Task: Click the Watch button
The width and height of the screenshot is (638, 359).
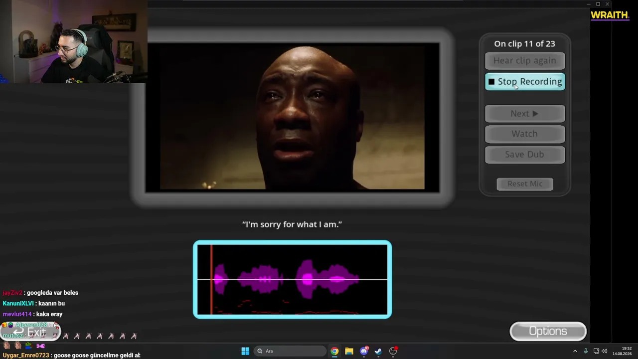Action: [x=525, y=134]
